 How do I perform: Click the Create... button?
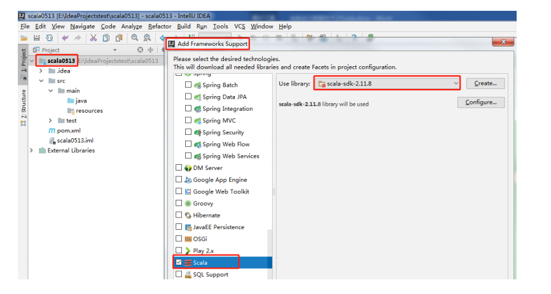[x=485, y=83]
